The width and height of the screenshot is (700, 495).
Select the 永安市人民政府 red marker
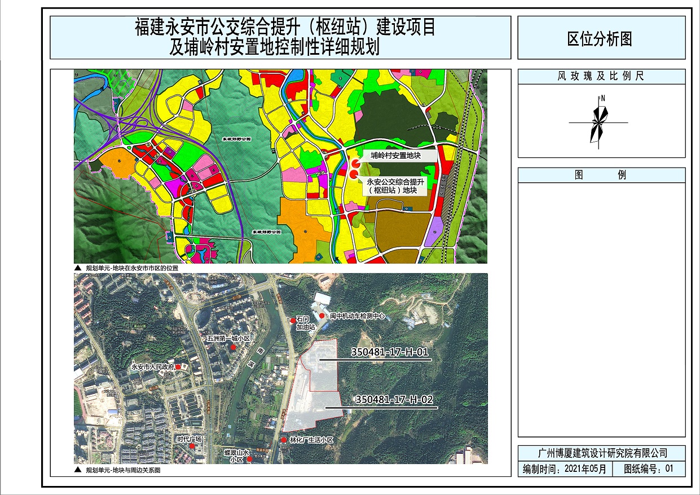pyautogui.click(x=178, y=367)
